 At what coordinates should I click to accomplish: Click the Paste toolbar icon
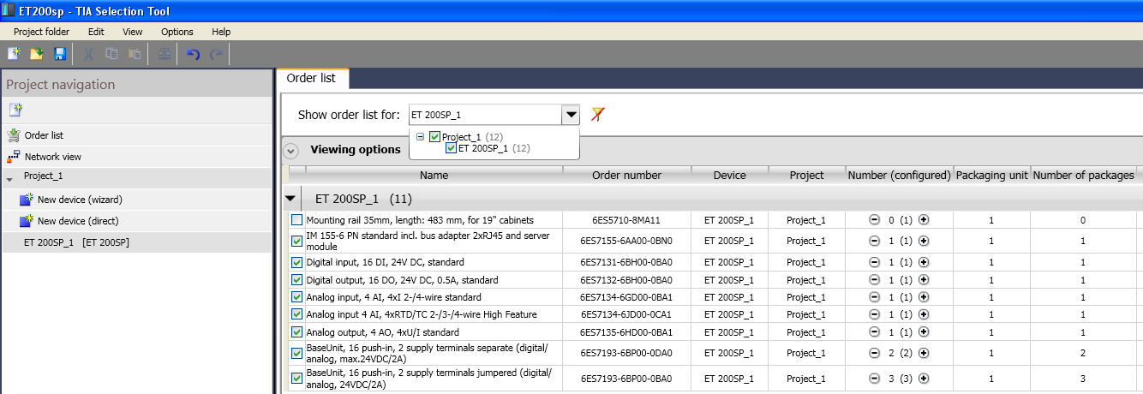(135, 54)
